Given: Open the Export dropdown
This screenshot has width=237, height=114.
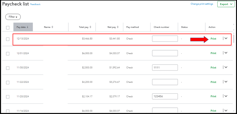Looking at the screenshot, I should 226,4.
